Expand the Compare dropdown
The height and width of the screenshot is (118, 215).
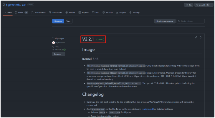59,54
